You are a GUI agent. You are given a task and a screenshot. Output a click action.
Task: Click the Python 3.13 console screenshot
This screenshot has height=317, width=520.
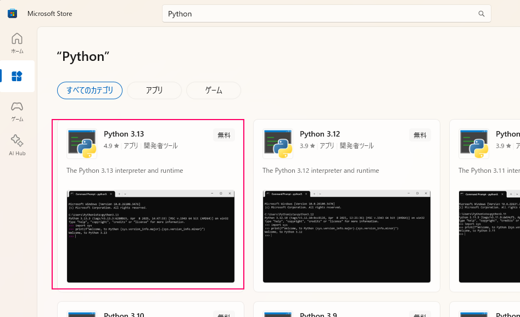click(x=150, y=236)
